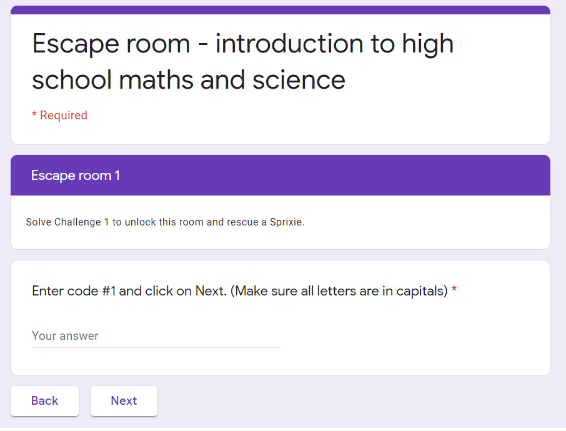Click the form title heading text
The height and width of the screenshot is (431, 566).
242,62
